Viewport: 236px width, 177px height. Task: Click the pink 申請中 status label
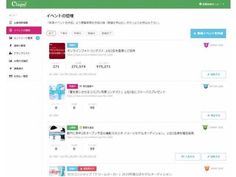point(72,86)
